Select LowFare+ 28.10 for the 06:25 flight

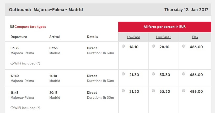pyautogui.click(x=153, y=46)
